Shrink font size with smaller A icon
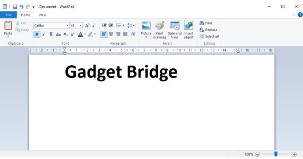Screen dimensions: 303x159 click(94, 25)
